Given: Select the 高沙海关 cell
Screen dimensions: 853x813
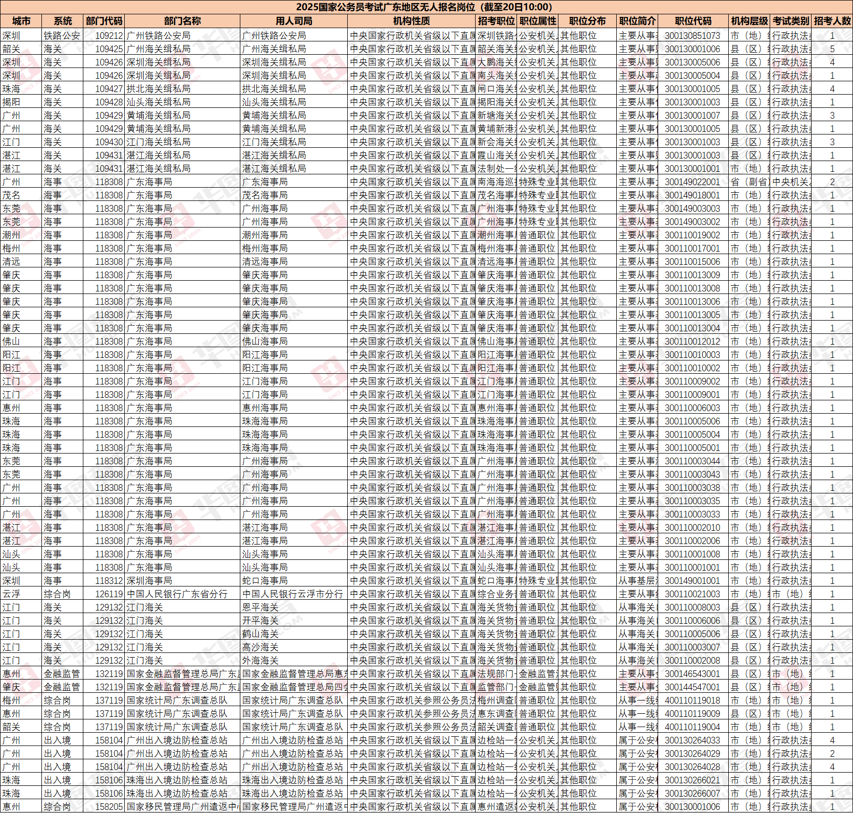Looking at the screenshot, I should [x=260, y=647].
